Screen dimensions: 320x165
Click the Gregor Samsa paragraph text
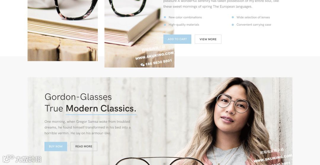(87, 127)
